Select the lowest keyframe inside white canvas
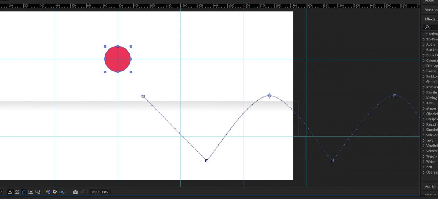Screen dimensions: 438x199 coord(207,160)
